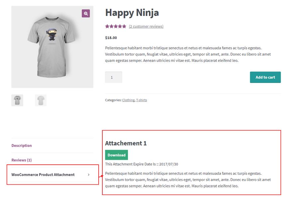The image size is (298, 197).
Task: Open the T-shirts category link
Action: [142, 100]
